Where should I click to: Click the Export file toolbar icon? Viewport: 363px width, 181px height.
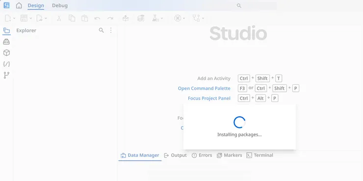40,18
